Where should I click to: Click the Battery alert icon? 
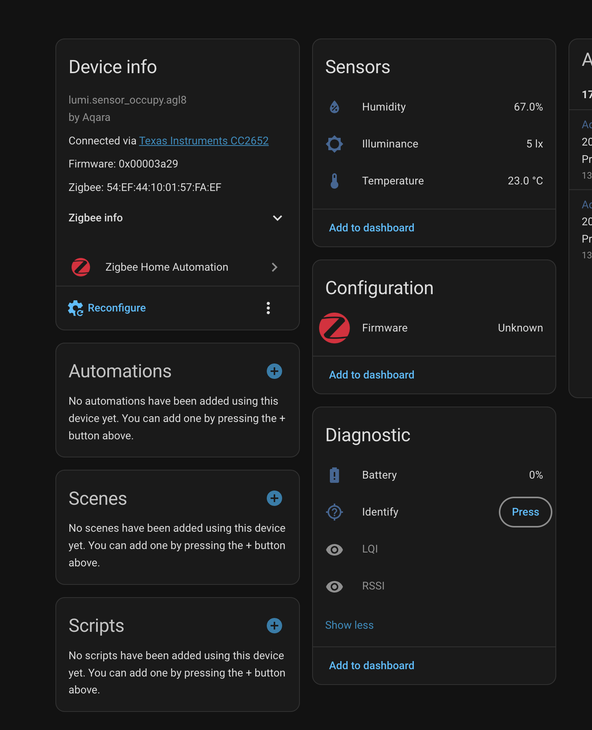pos(334,475)
